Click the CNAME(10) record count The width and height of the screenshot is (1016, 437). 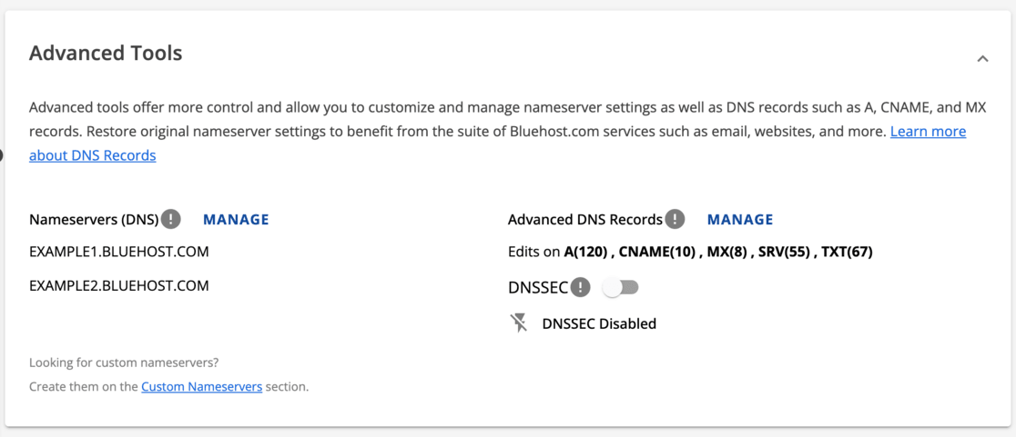coord(657,252)
